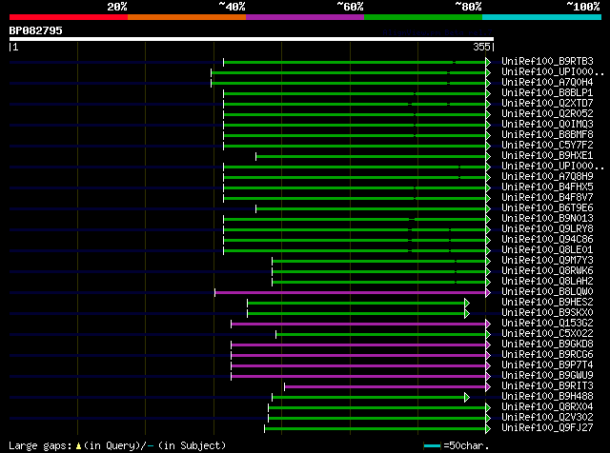Open hit UniRef100_Q0IMQ3
Image resolution: width=610 pixels, height=453 pixels.
click(547, 125)
